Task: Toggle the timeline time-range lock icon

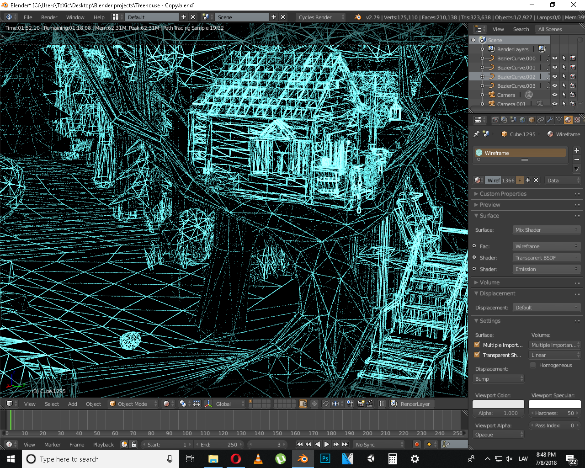Action: click(x=133, y=444)
